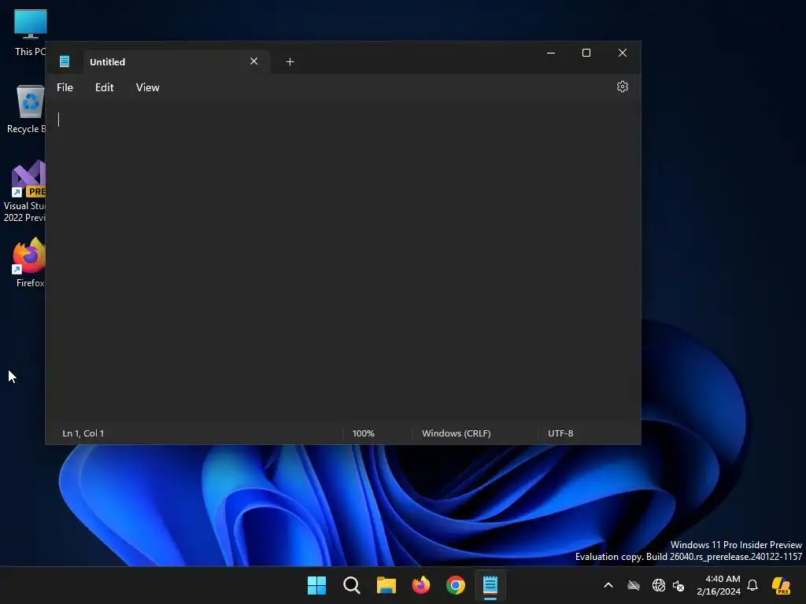Open Copilot preview icon on taskbar
Image resolution: width=806 pixels, height=604 pixels.
coord(781,585)
